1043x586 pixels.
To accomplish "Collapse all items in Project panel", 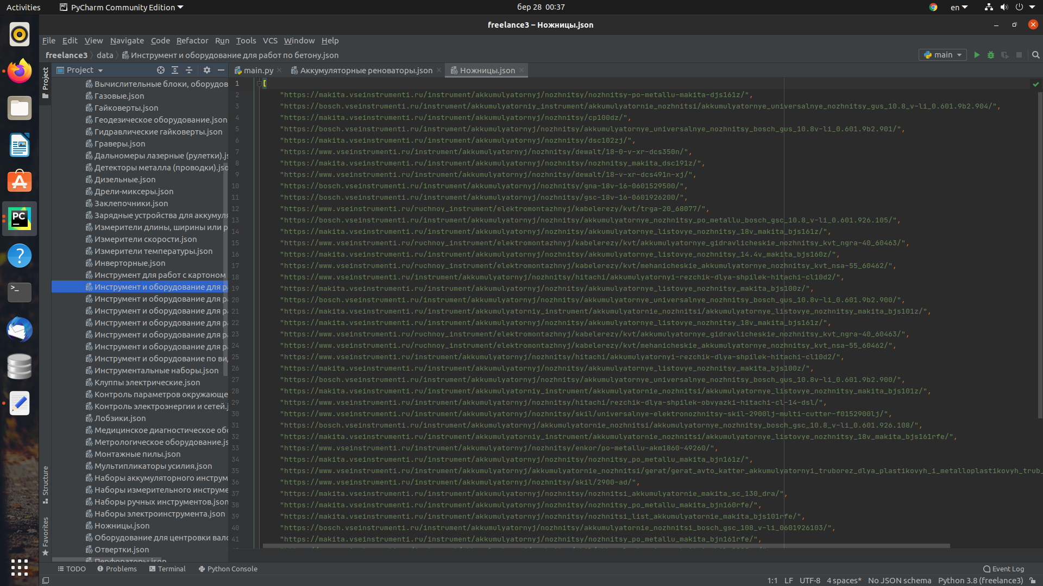I will pos(189,70).
